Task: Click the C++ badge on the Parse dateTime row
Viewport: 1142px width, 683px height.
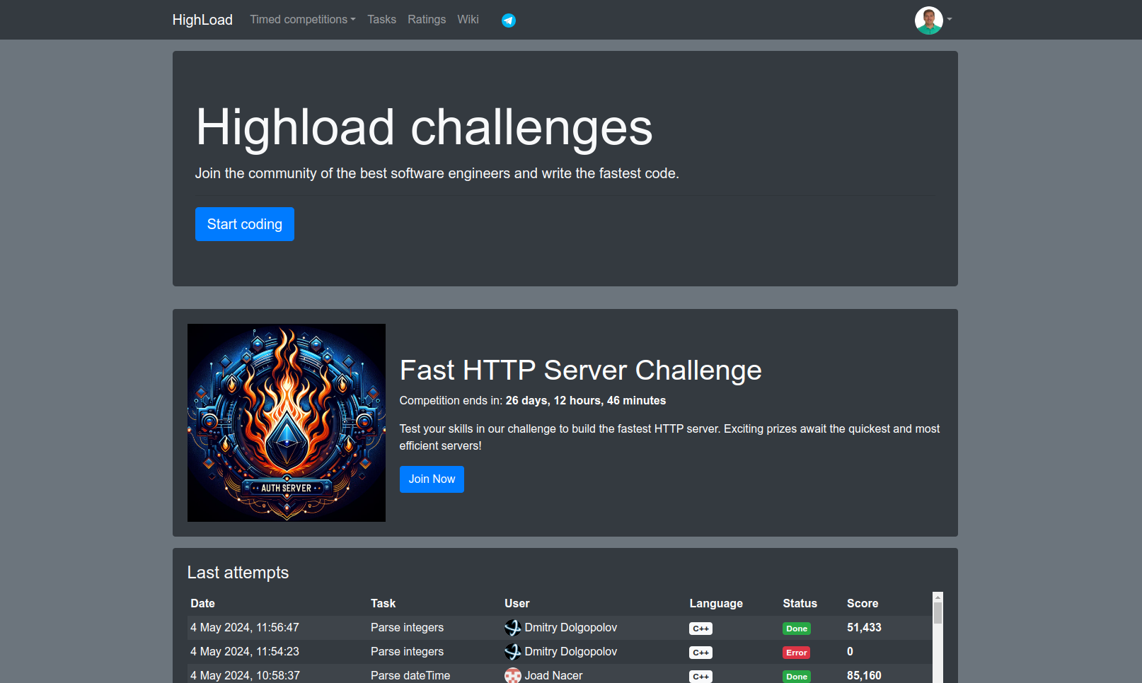Action: point(700,677)
